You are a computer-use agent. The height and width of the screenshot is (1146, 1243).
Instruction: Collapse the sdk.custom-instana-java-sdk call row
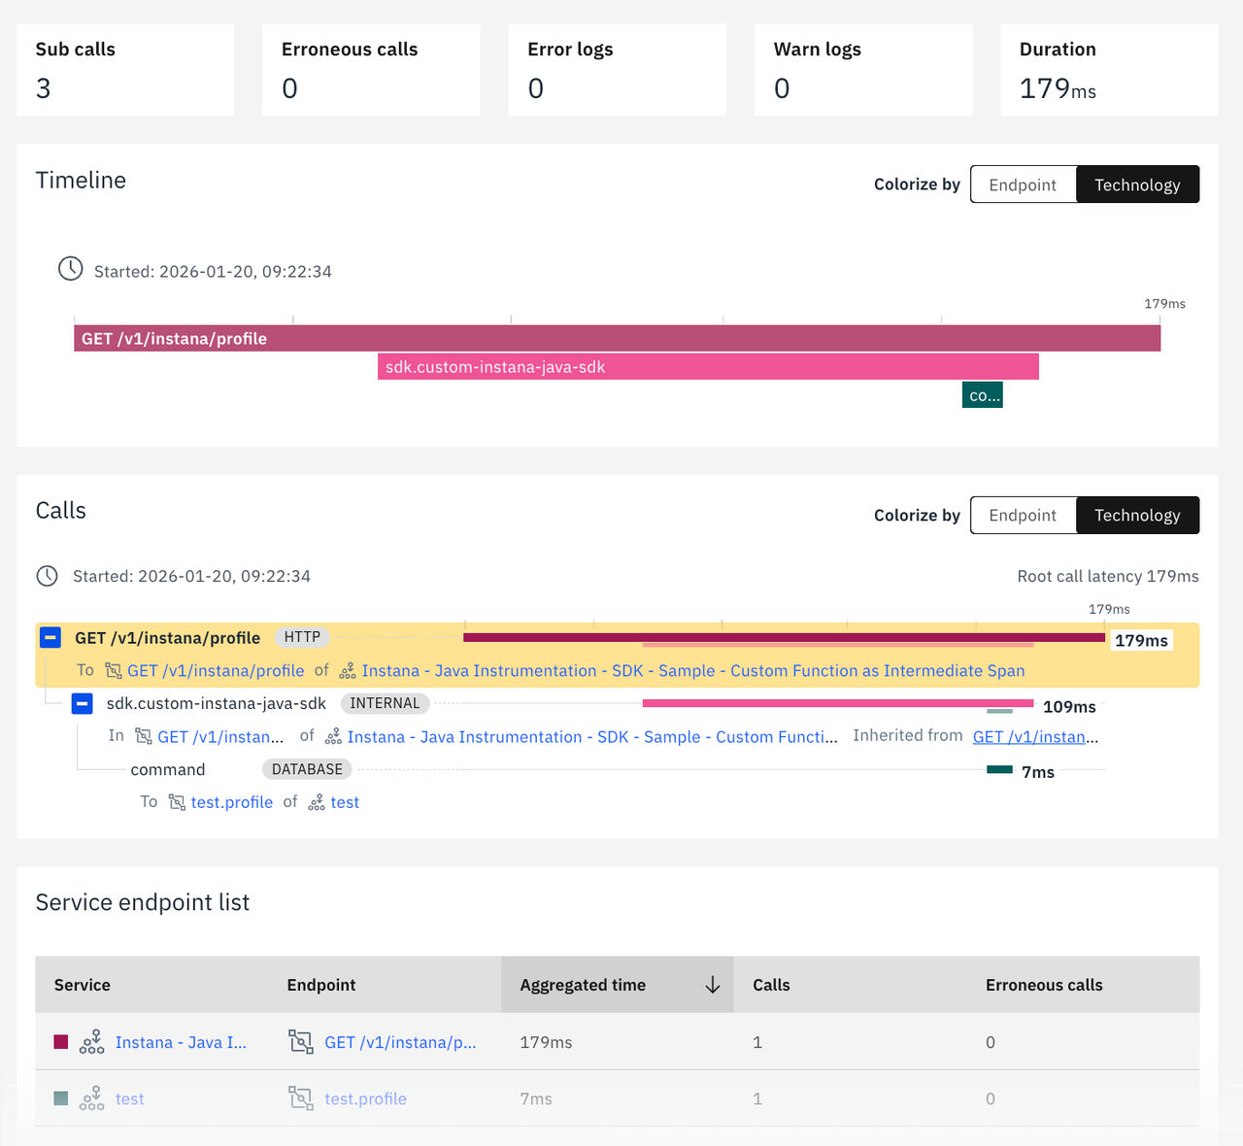[x=82, y=703]
